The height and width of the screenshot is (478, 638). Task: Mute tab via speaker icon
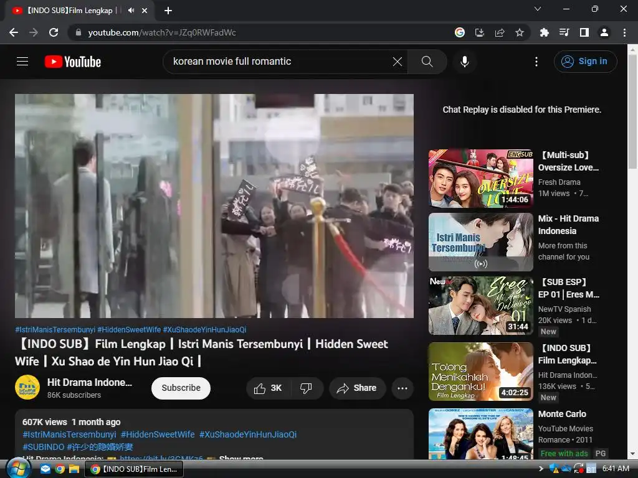[x=131, y=11]
